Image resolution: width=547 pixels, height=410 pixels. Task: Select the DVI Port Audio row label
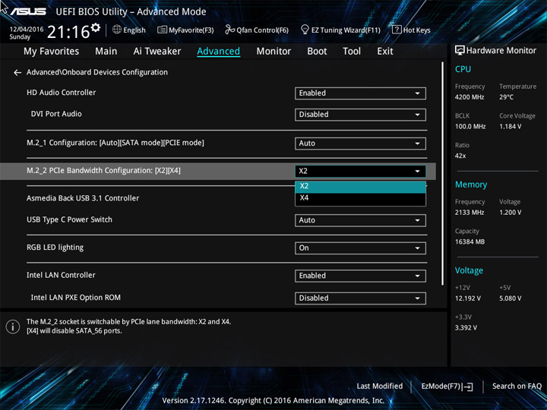56,114
